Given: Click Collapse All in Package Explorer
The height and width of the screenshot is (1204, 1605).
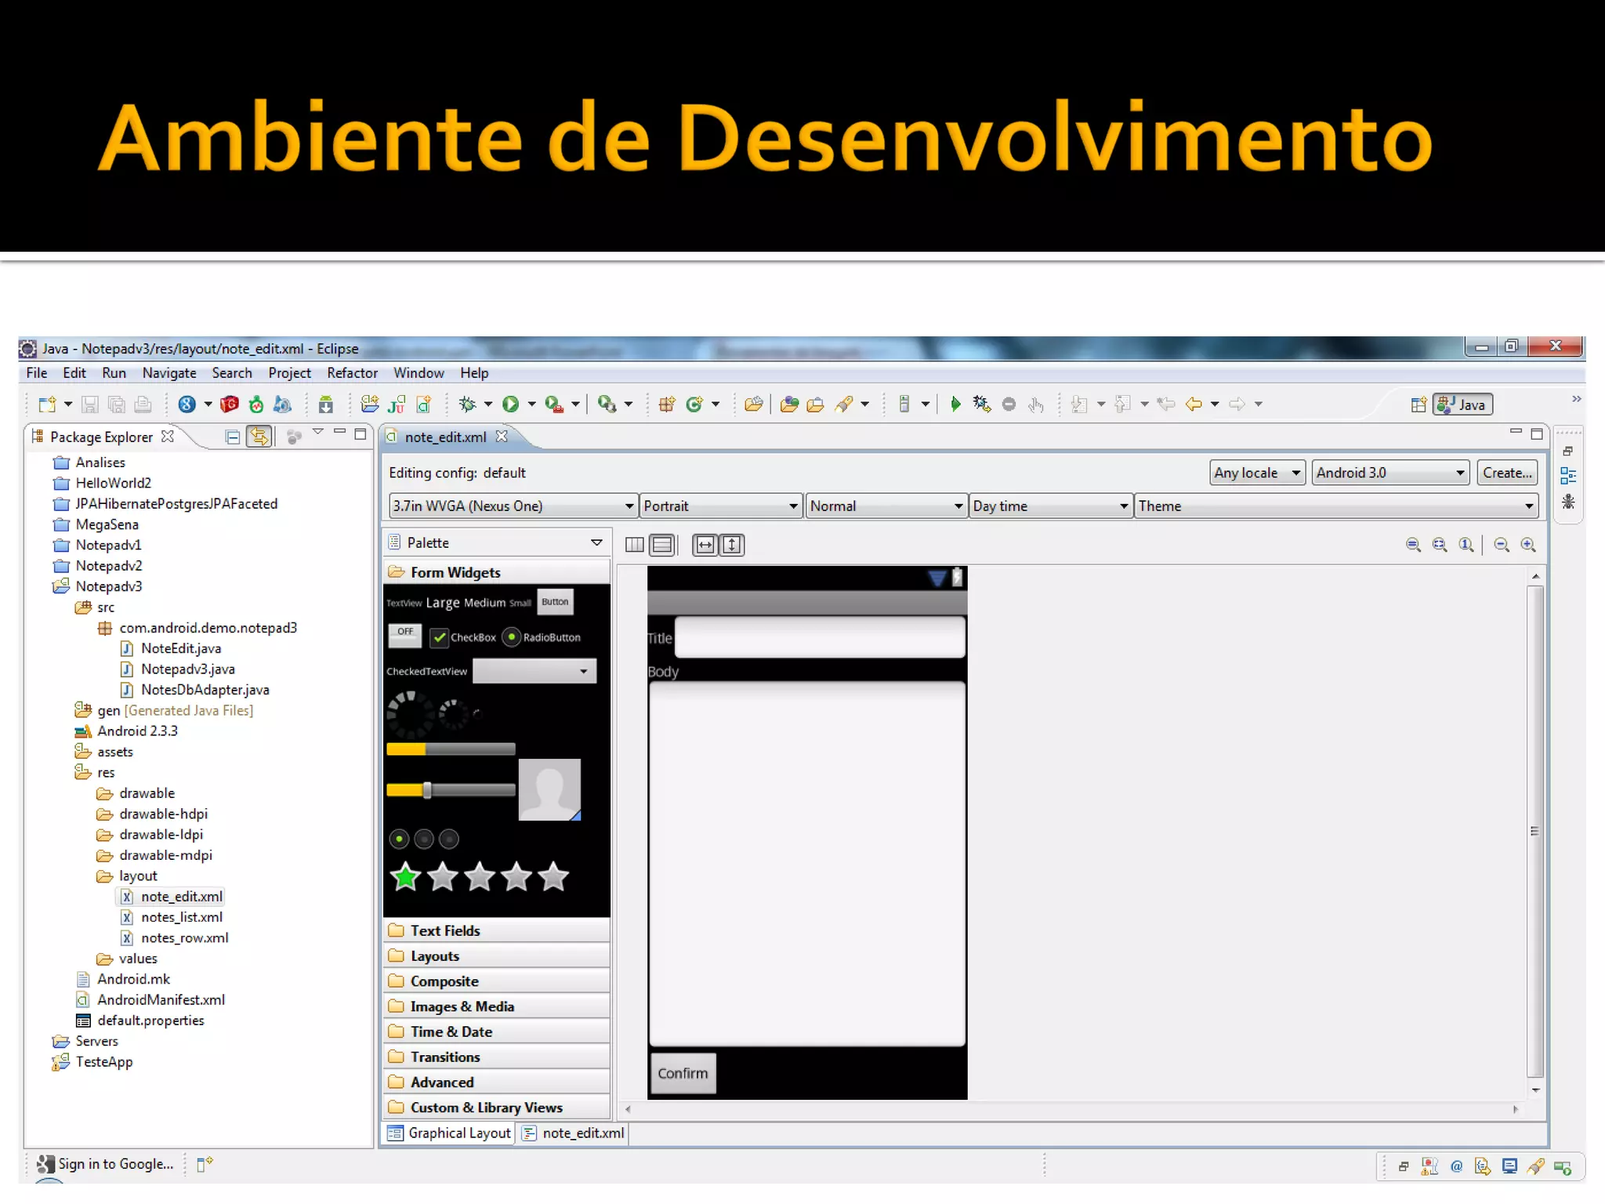Looking at the screenshot, I should tap(232, 437).
